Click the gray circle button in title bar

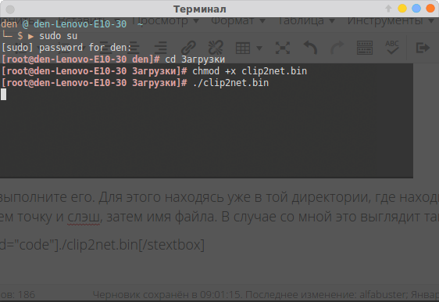pyautogui.click(x=10, y=9)
